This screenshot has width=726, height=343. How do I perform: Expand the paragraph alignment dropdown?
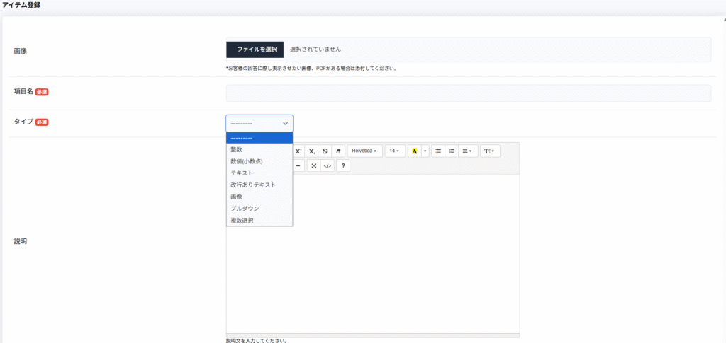(467, 151)
